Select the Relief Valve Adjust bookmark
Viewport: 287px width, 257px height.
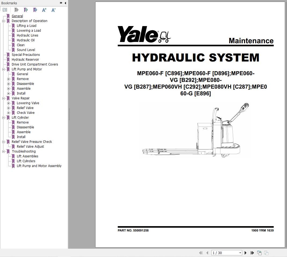(x=30, y=146)
